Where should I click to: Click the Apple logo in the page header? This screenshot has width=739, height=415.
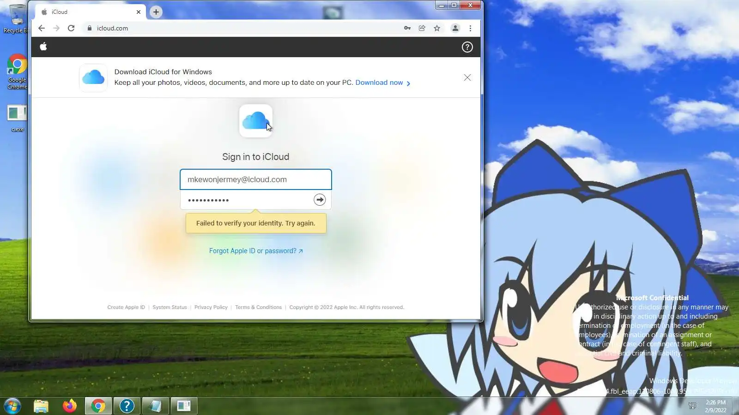(43, 47)
